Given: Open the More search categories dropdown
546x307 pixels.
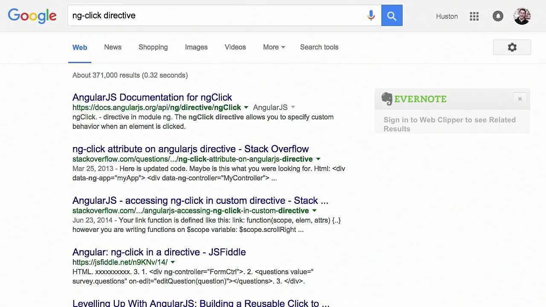Looking at the screenshot, I should pos(274,47).
